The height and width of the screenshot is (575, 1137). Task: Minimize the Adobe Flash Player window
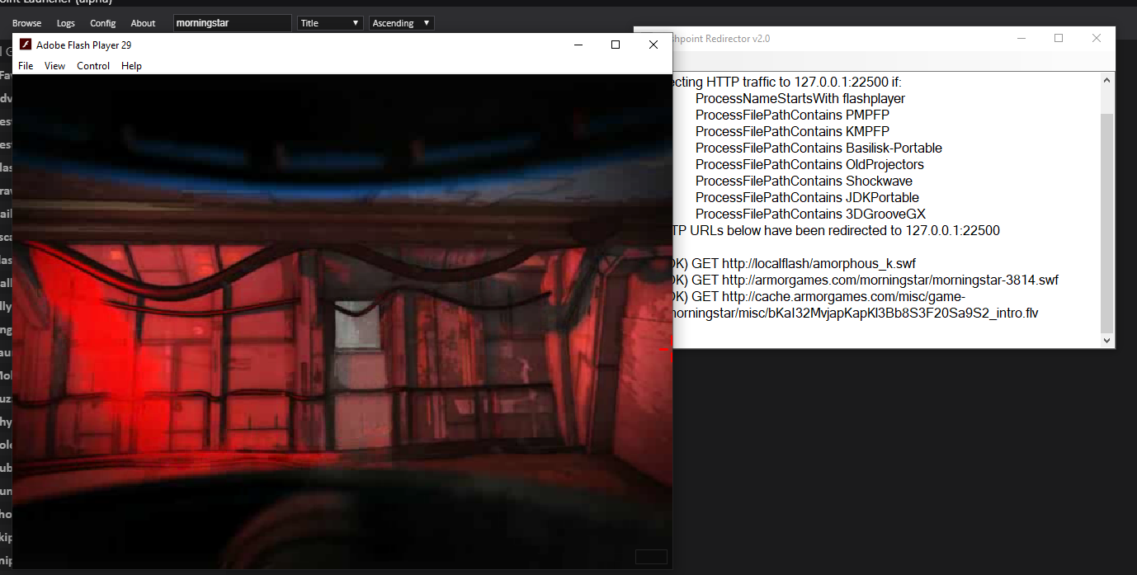click(578, 45)
